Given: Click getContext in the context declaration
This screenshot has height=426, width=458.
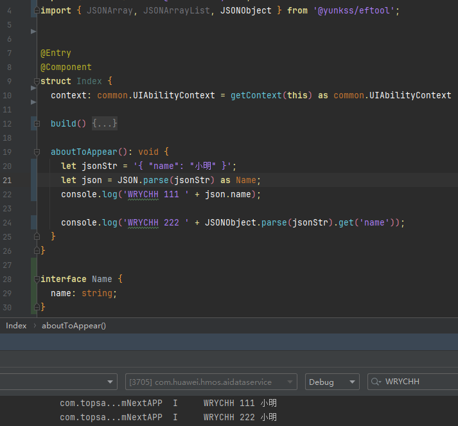Looking at the screenshot, I should coord(256,95).
